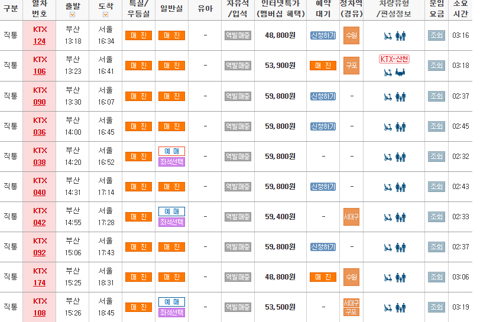Open train KTX 108 details link

(x=40, y=313)
